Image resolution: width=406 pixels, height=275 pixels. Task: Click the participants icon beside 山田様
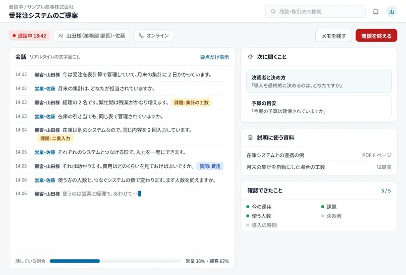[x=61, y=36]
